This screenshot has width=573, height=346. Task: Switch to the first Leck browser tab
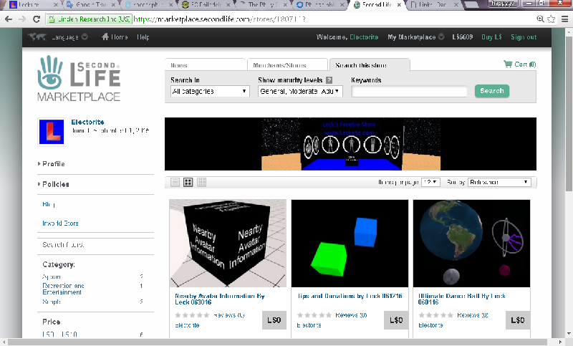coord(33,5)
